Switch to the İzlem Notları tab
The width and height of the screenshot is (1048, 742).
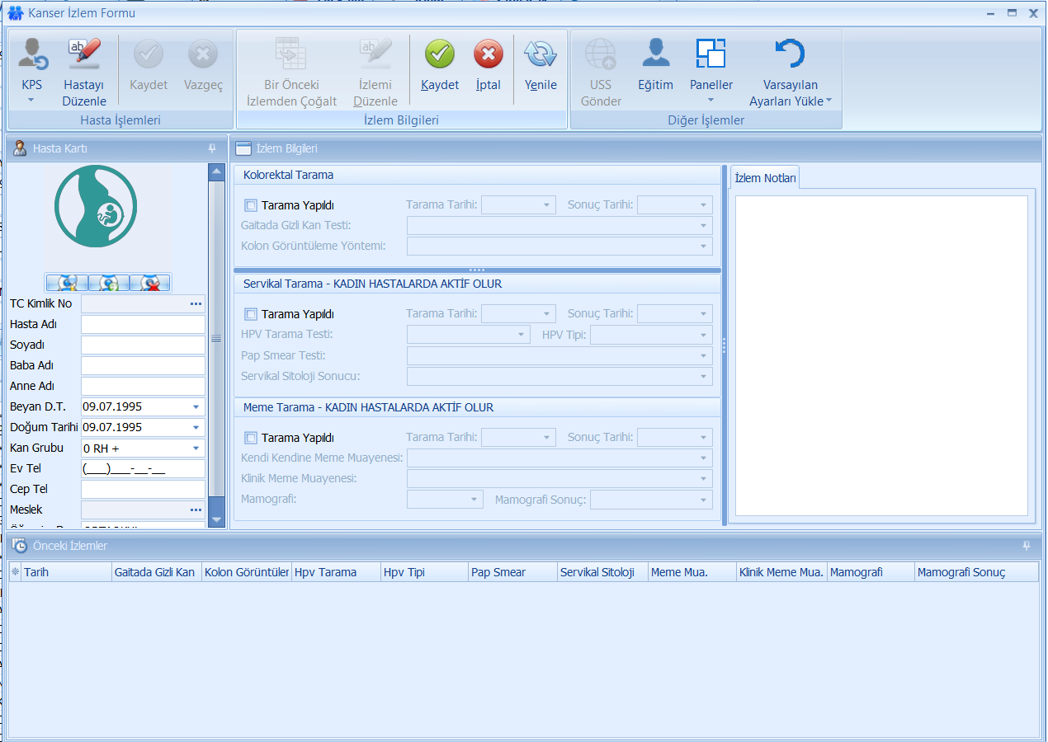[765, 178]
